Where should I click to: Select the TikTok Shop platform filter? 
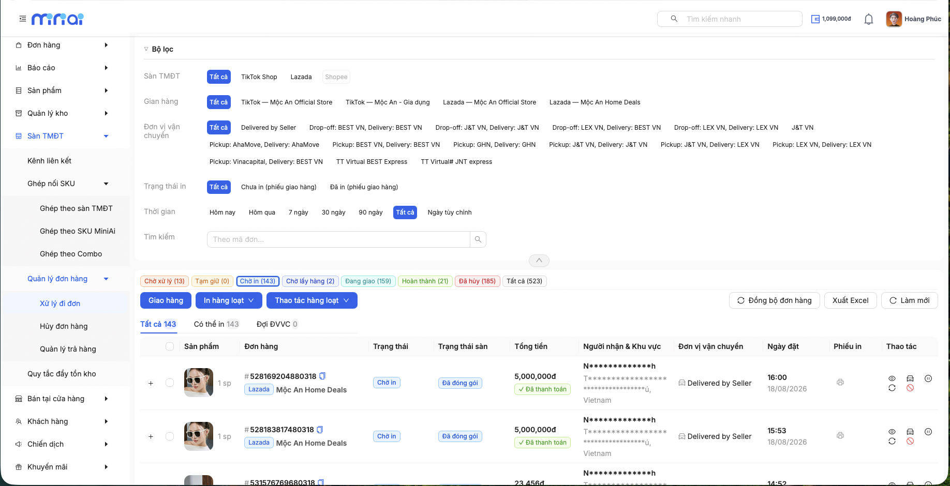[259, 77]
